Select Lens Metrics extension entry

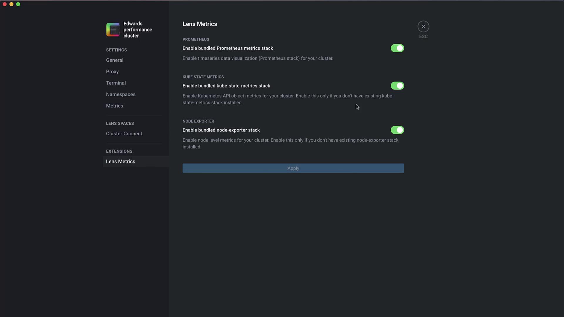120,161
